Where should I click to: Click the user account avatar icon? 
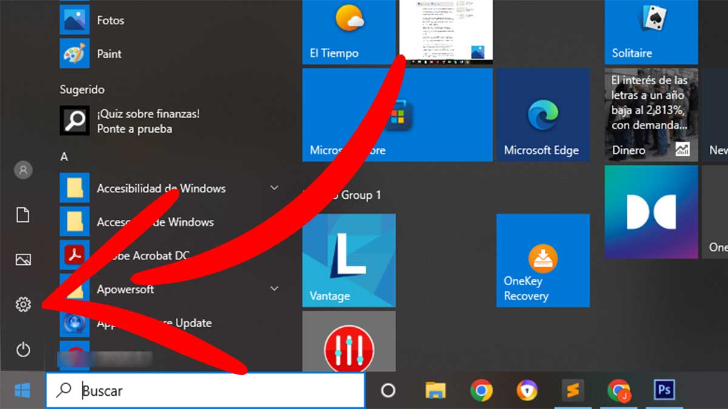(23, 170)
